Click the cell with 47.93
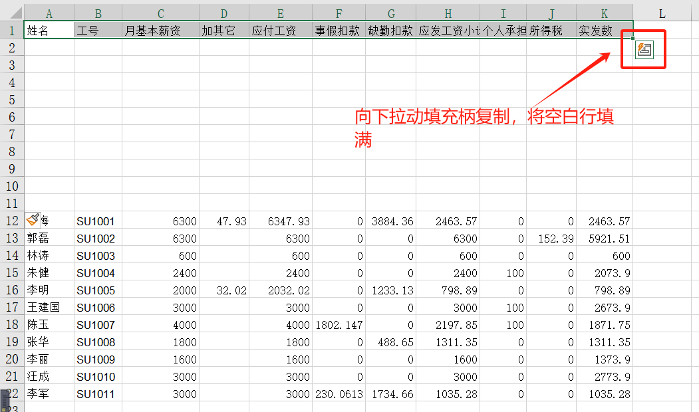 (x=223, y=221)
